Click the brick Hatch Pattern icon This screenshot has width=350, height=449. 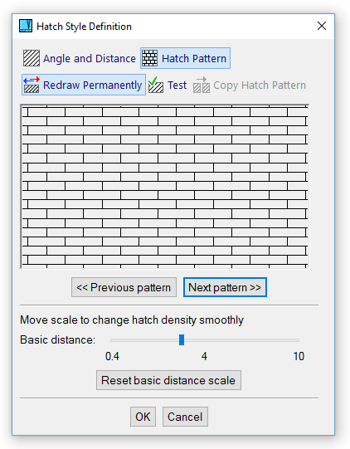click(149, 58)
